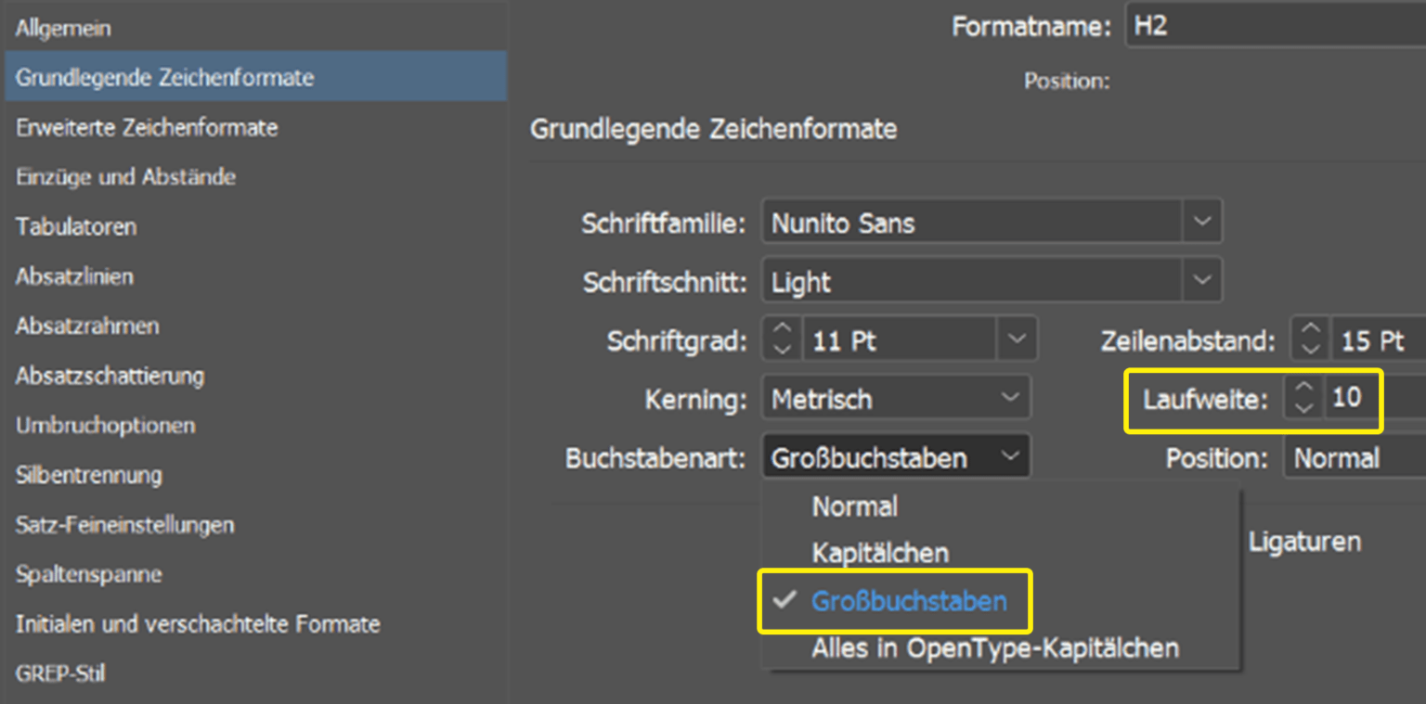Click the Formatname field containing H2

click(1275, 26)
